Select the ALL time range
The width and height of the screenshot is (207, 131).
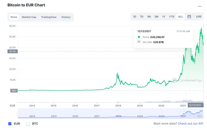click(x=181, y=17)
